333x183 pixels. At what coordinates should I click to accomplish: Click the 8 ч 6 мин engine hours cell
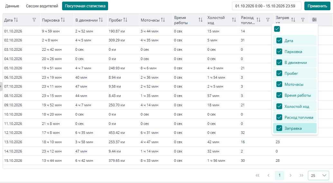[148, 68]
